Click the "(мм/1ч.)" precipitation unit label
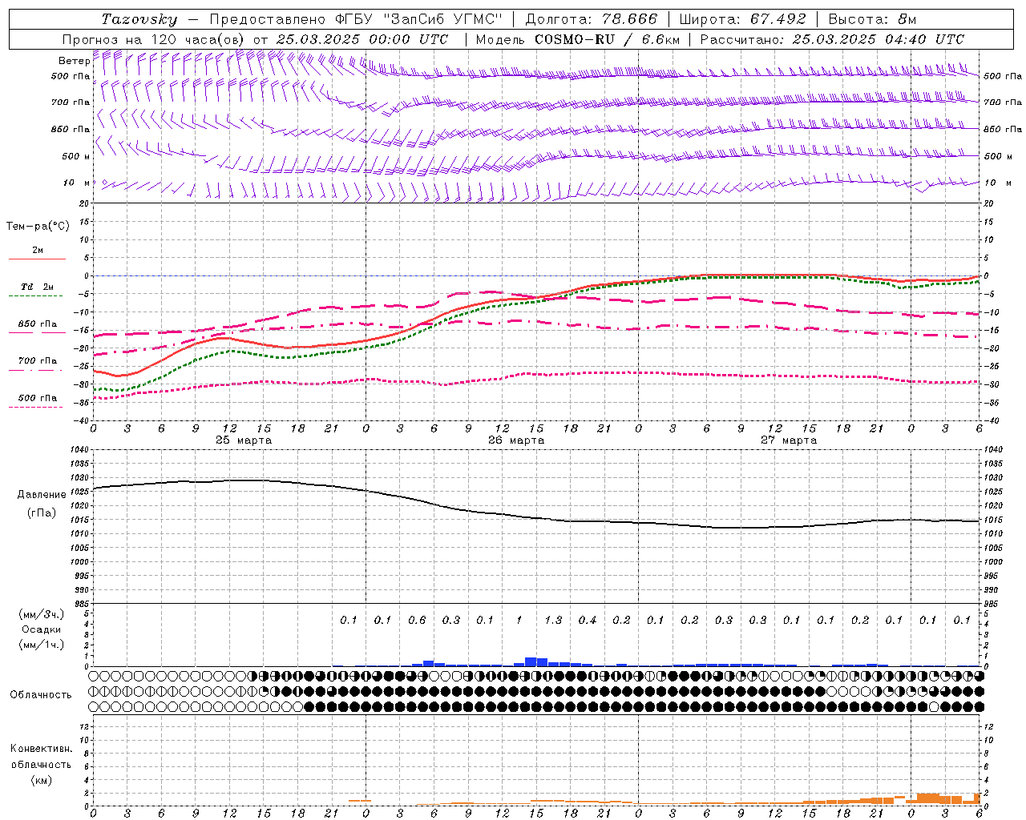 click(x=42, y=645)
